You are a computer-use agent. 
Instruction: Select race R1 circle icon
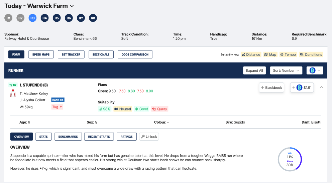tap(8, 18)
